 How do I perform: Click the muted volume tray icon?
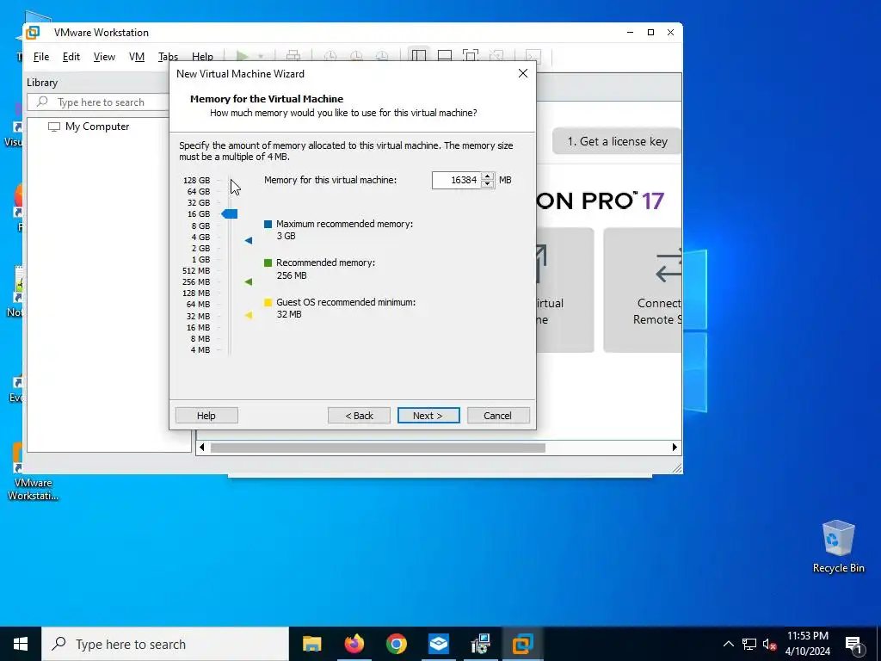[769, 644]
